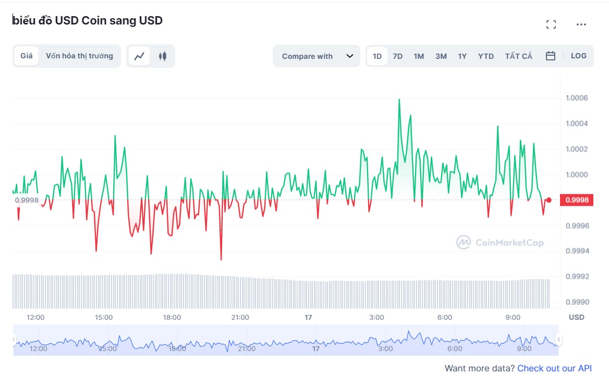
Task: Switch to the line chart view icon
Action: click(x=139, y=56)
